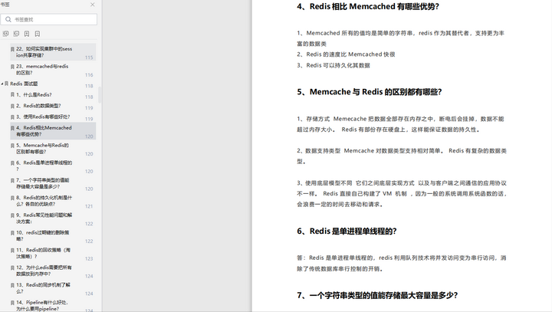Click the add bookmark icon
Image resolution: width=552 pixels, height=312 pixels.
click(27, 34)
